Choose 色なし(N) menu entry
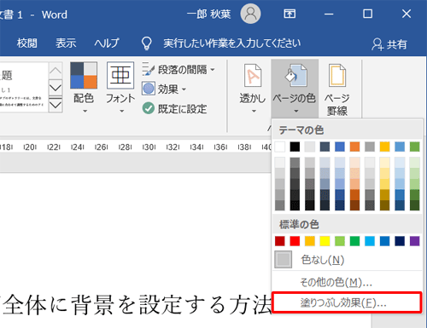The image size is (427, 328). 347,260
